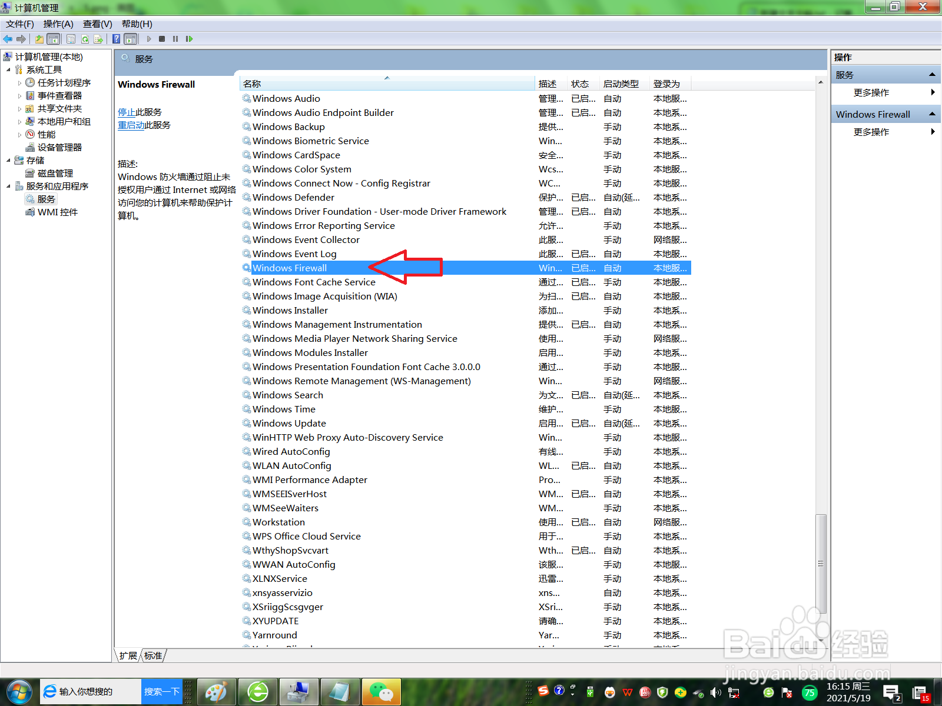The image size is (942, 706).
Task: Click the vertical scrollbar thumb of services list
Action: [x=821, y=564]
